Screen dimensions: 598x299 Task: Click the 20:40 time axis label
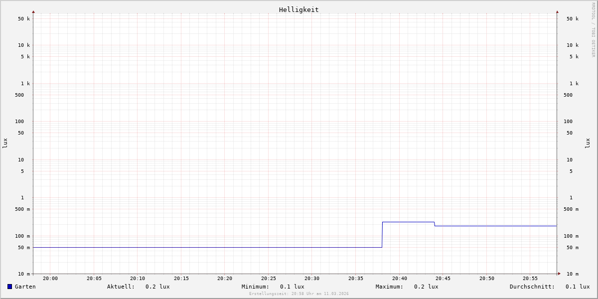pyautogui.click(x=400, y=279)
